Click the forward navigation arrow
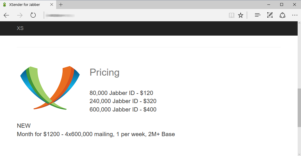This screenshot has height=156, width=301. (20, 15)
